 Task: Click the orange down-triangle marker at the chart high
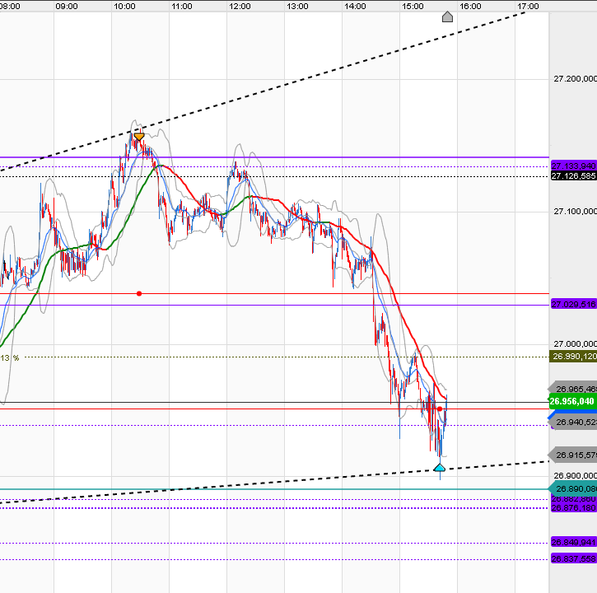139,137
